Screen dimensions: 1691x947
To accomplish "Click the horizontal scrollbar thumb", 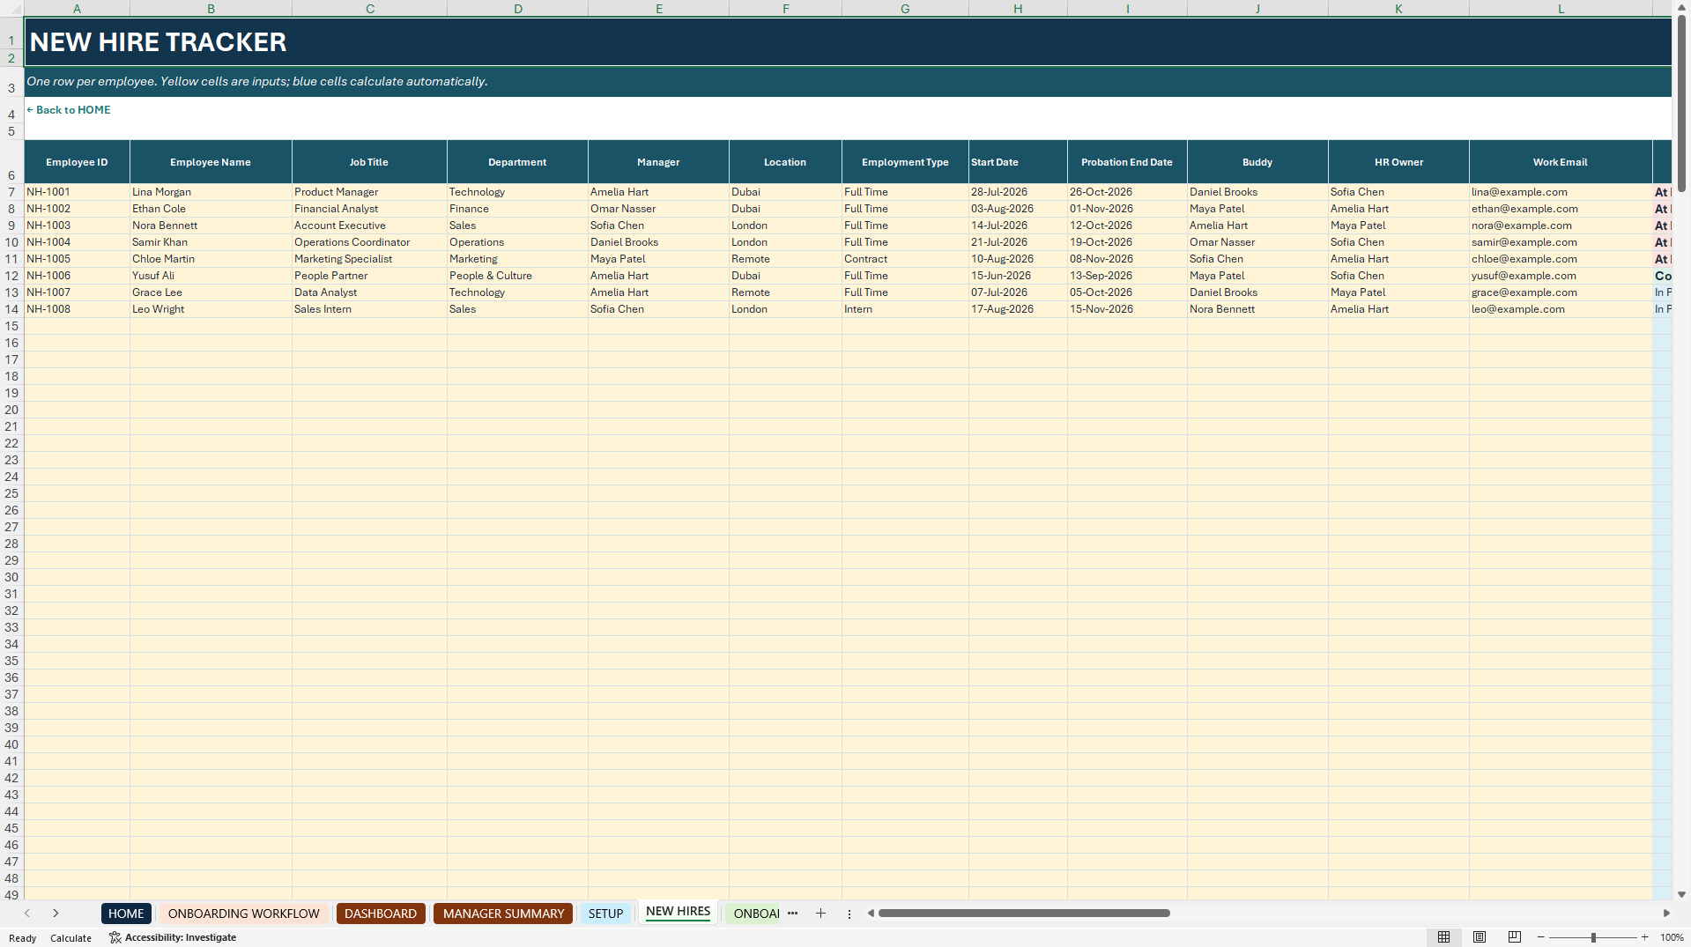I will point(1024,914).
